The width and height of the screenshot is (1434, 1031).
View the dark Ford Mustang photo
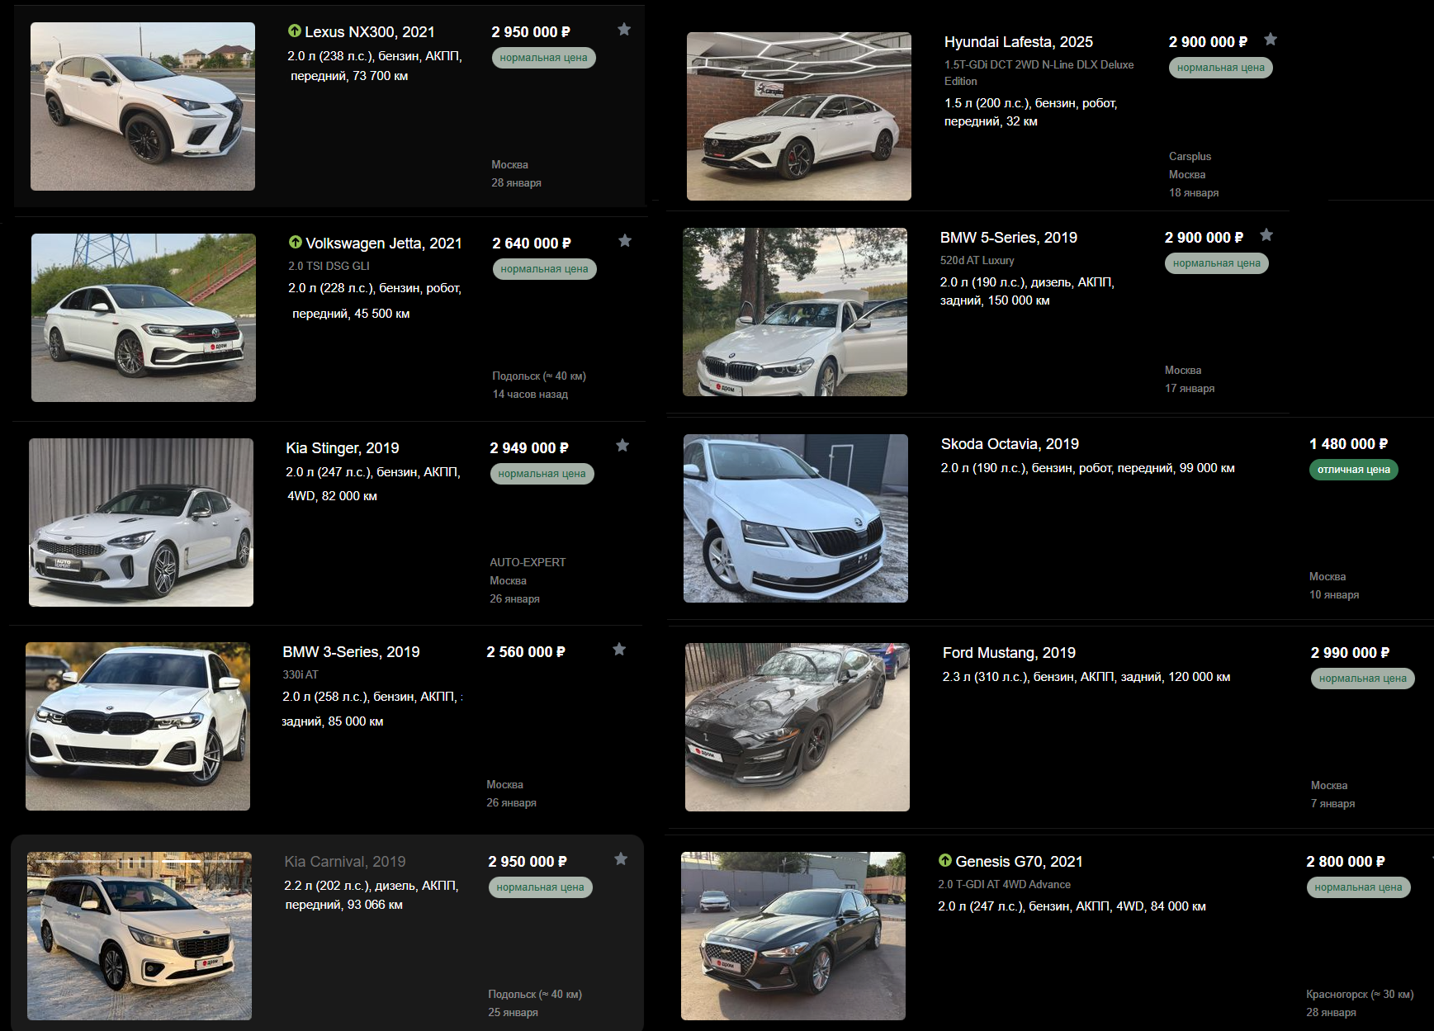(797, 727)
